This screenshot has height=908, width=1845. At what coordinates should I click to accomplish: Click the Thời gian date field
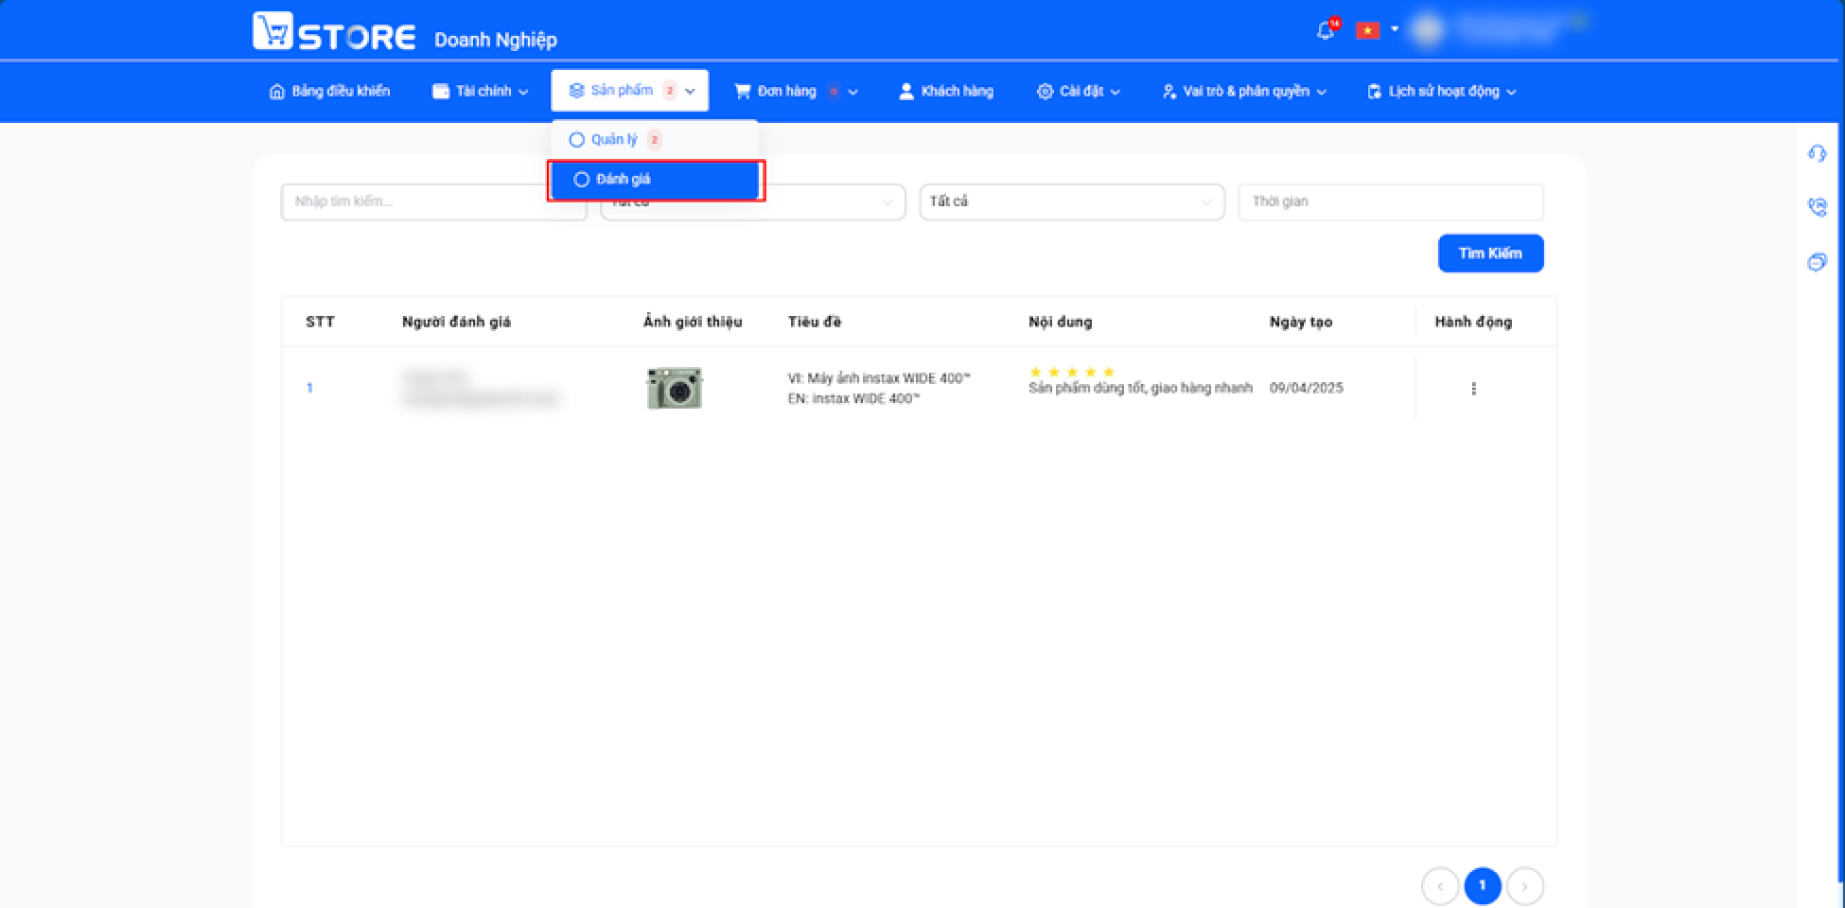[x=1391, y=201]
